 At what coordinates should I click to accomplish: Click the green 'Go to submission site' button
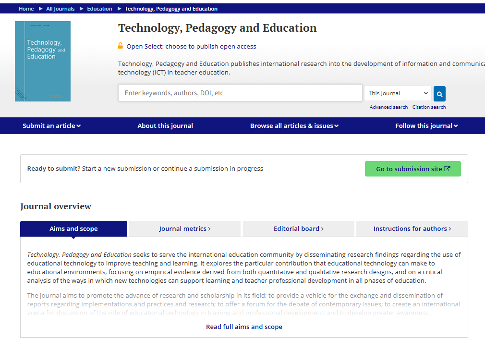[x=412, y=169]
